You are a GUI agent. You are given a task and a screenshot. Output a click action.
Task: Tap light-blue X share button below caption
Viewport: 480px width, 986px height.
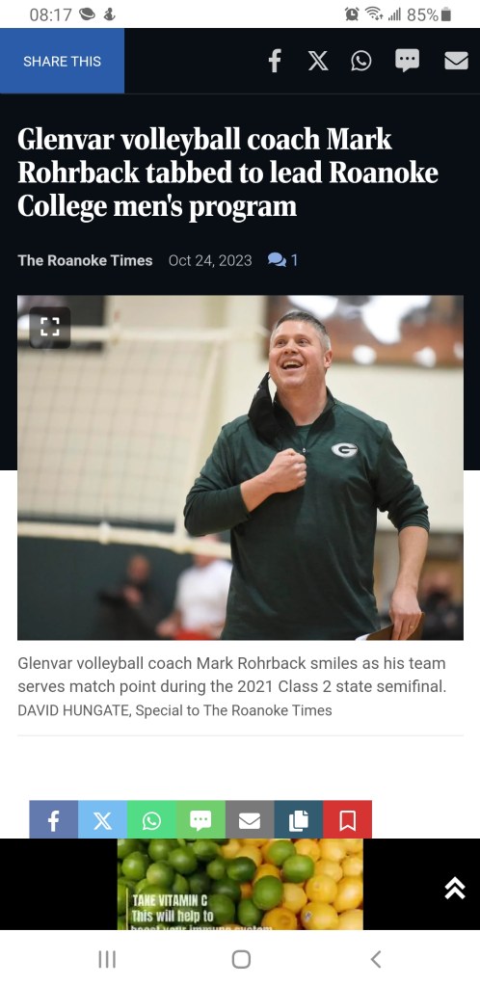pyautogui.click(x=102, y=820)
